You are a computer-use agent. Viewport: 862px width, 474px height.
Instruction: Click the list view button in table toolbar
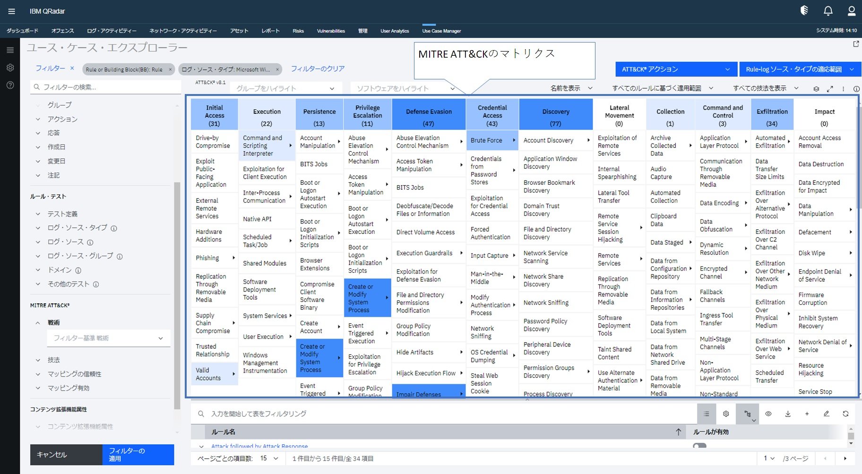tap(707, 414)
